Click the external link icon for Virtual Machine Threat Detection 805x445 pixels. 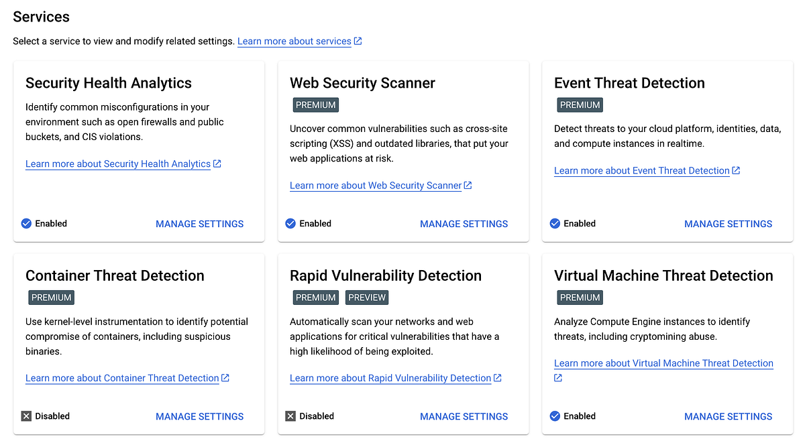(x=557, y=377)
